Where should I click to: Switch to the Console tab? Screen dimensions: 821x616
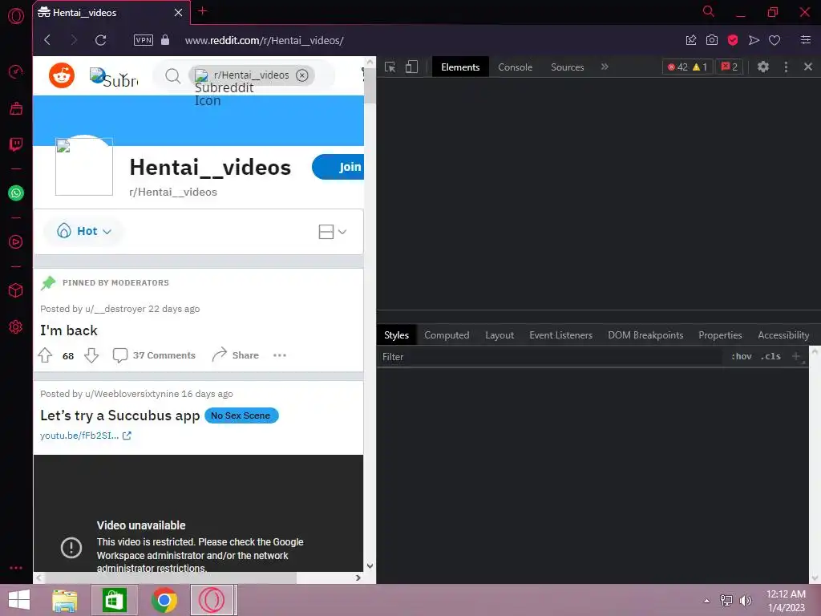coord(516,67)
